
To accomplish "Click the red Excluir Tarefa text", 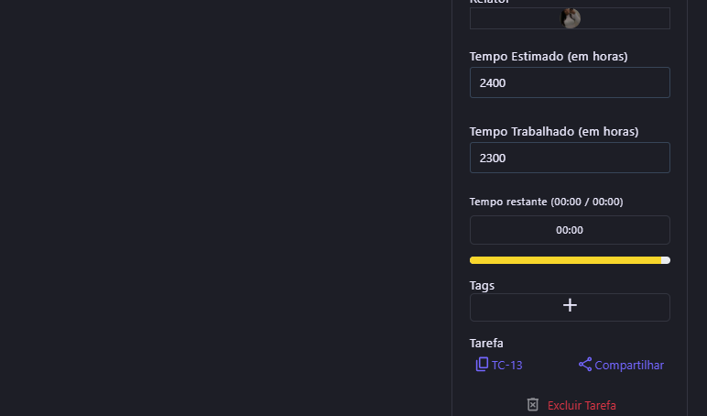I will [582, 405].
